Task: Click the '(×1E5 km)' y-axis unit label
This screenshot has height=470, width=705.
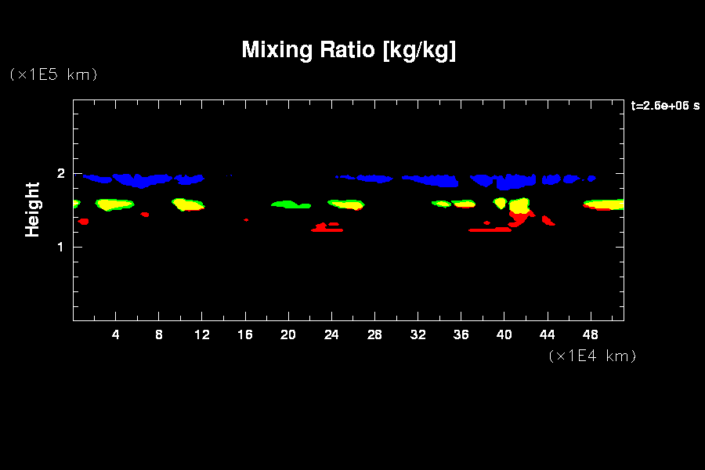Action: [x=52, y=74]
